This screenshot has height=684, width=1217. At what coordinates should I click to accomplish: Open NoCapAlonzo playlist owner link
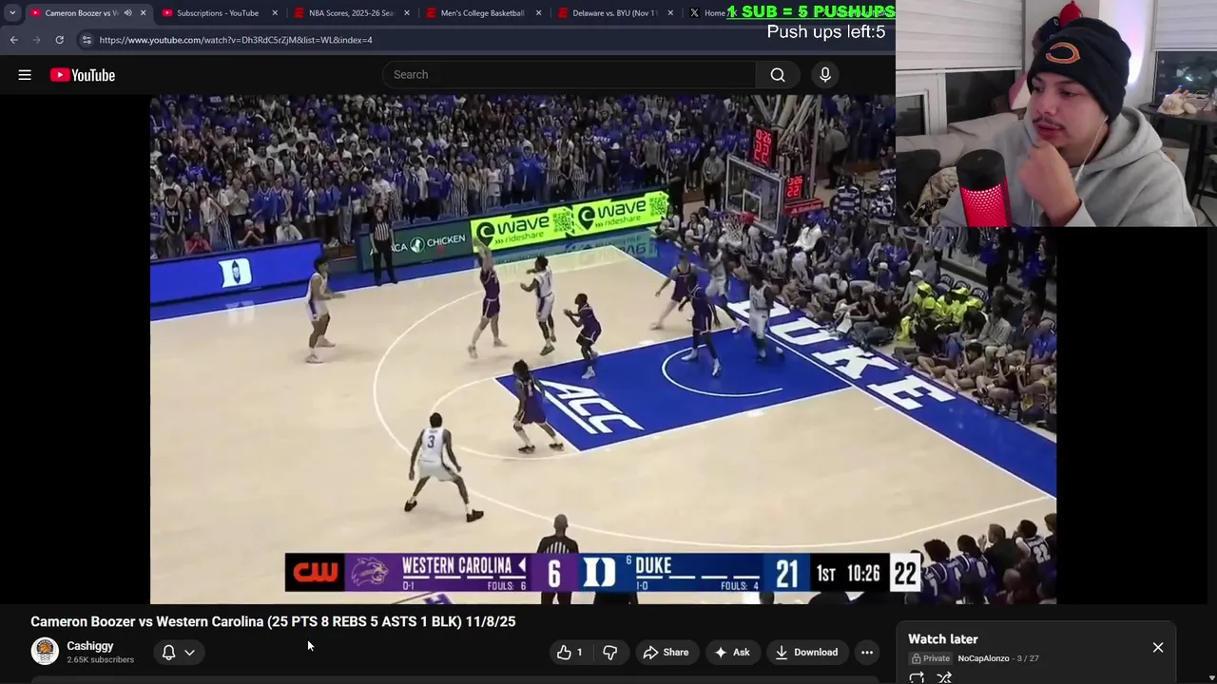coord(983,658)
